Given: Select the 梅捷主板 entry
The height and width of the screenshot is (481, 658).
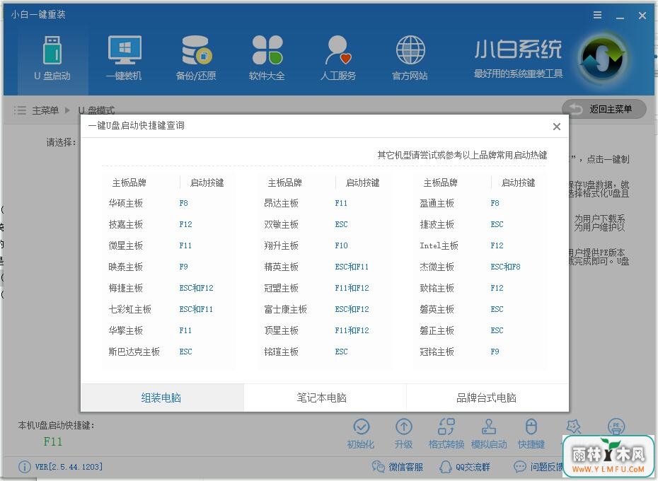Looking at the screenshot, I should (125, 288).
